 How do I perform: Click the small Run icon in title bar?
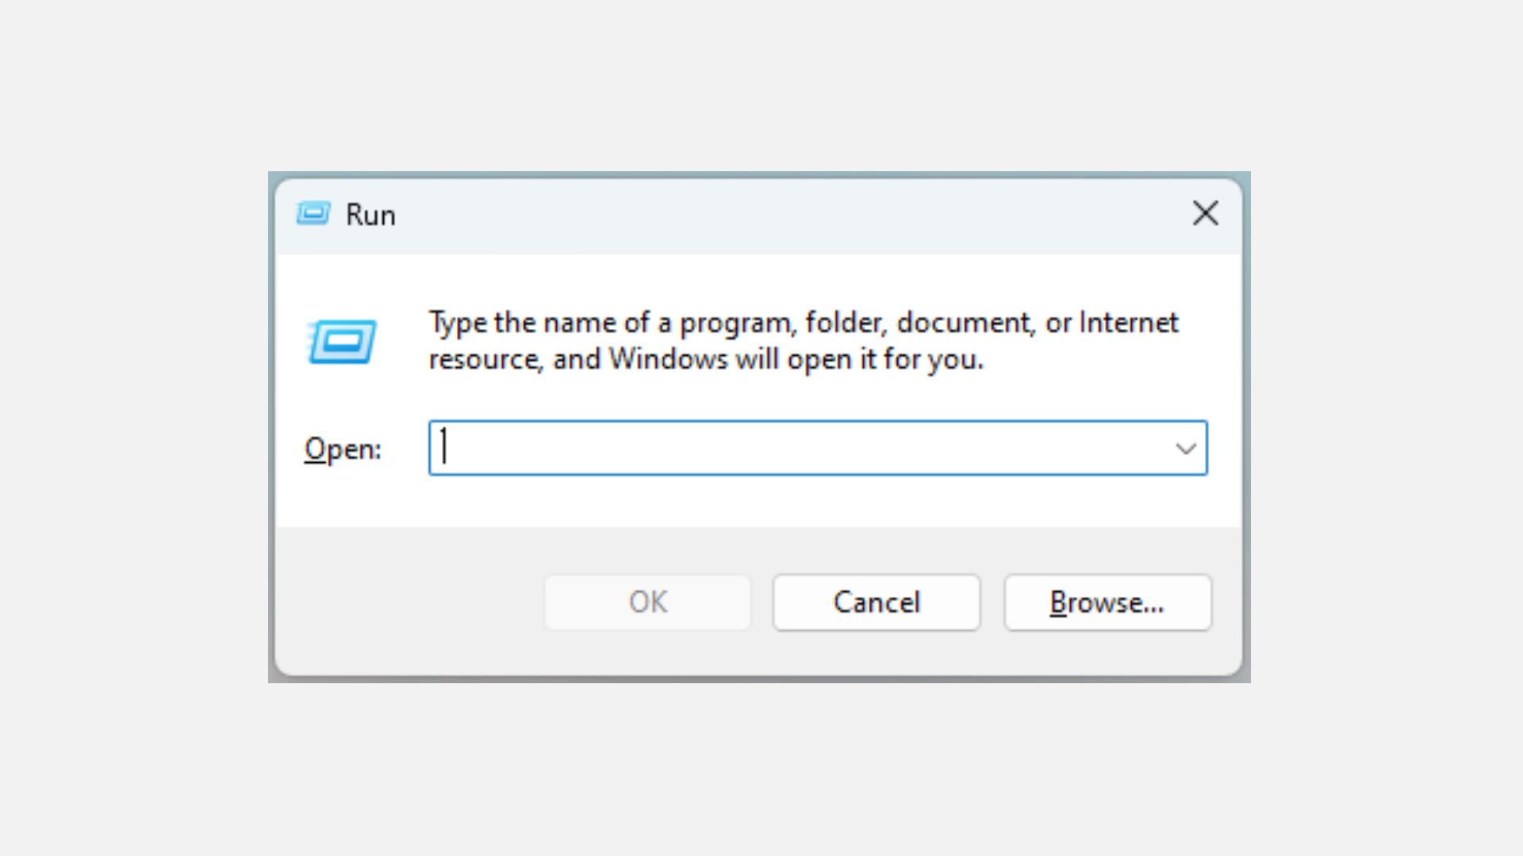click(313, 214)
